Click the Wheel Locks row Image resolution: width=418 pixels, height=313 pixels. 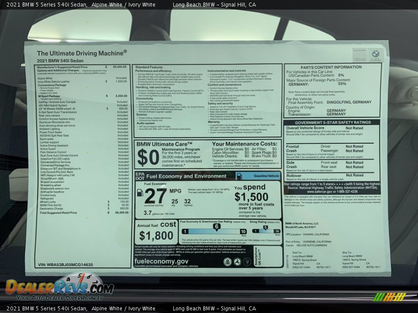coord(84,202)
